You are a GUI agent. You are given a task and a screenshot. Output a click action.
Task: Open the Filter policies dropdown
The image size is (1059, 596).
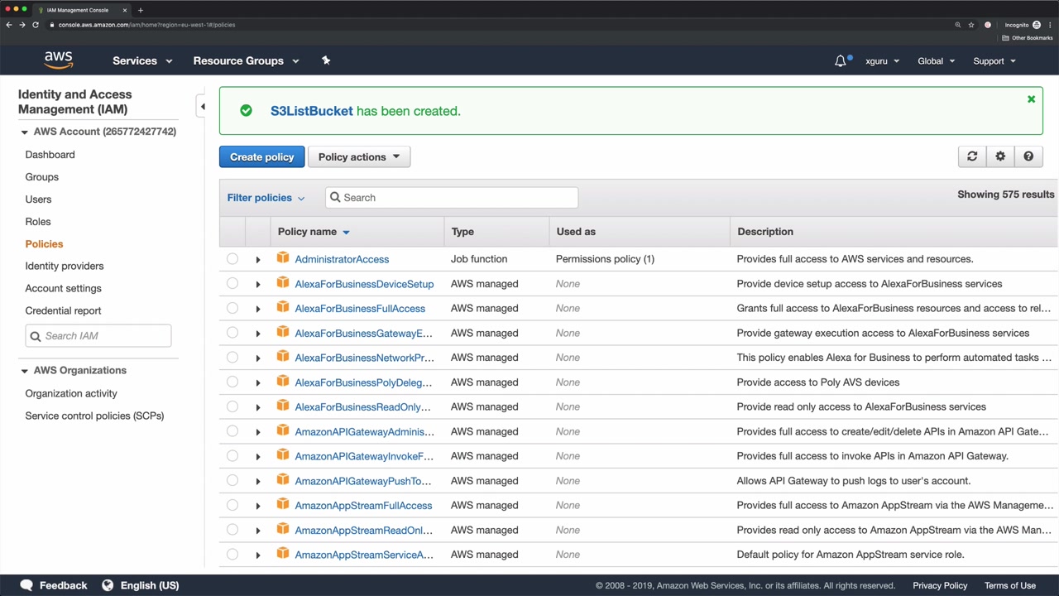click(x=266, y=198)
